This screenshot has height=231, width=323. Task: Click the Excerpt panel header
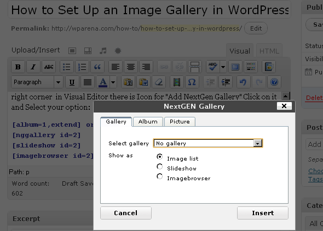coord(50,218)
